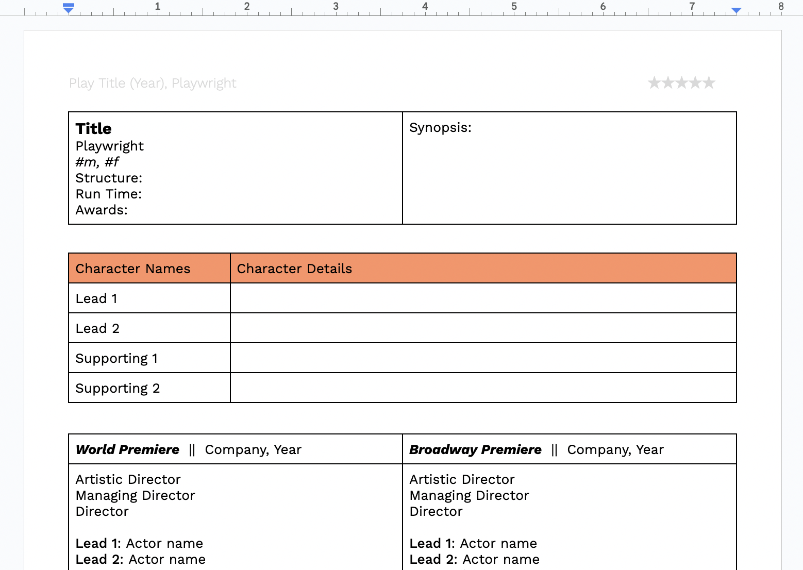The width and height of the screenshot is (803, 570).
Task: Click the 'Supporting 1' table cell
Action: tap(149, 358)
